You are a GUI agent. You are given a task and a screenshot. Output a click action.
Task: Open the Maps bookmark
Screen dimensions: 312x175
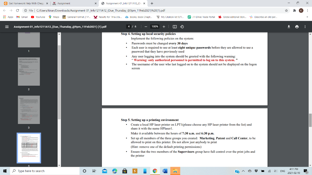(x=54, y=17)
